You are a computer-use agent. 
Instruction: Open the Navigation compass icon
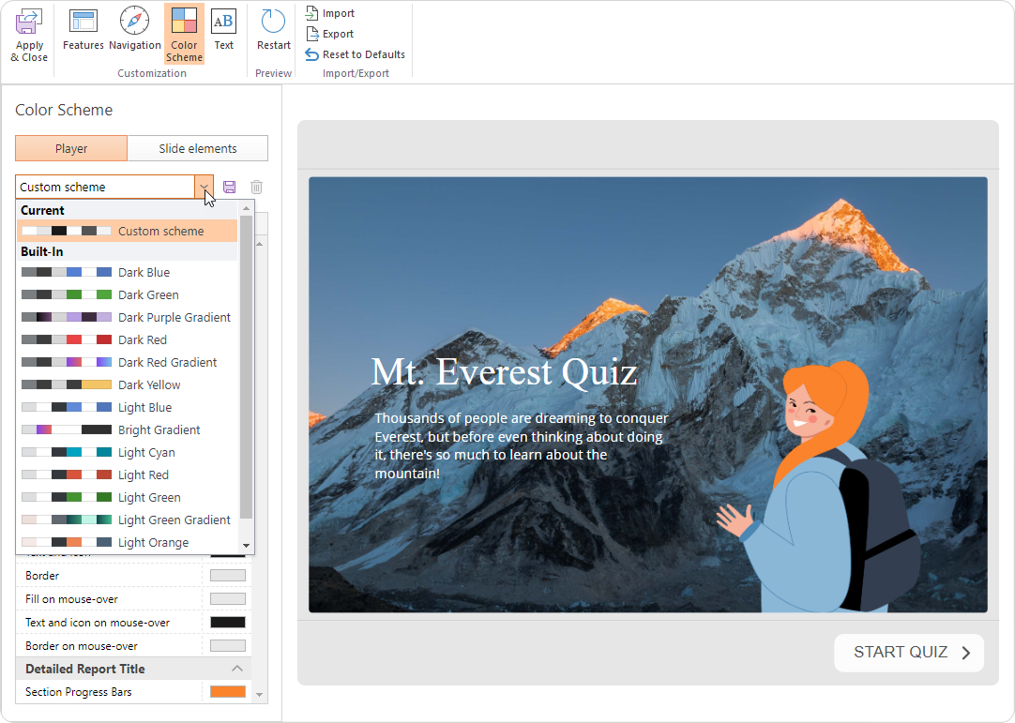coord(135,23)
